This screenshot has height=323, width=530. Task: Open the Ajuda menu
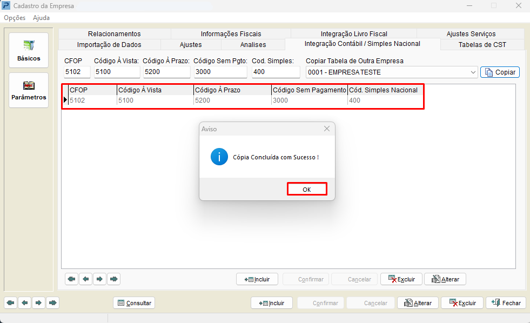click(41, 18)
